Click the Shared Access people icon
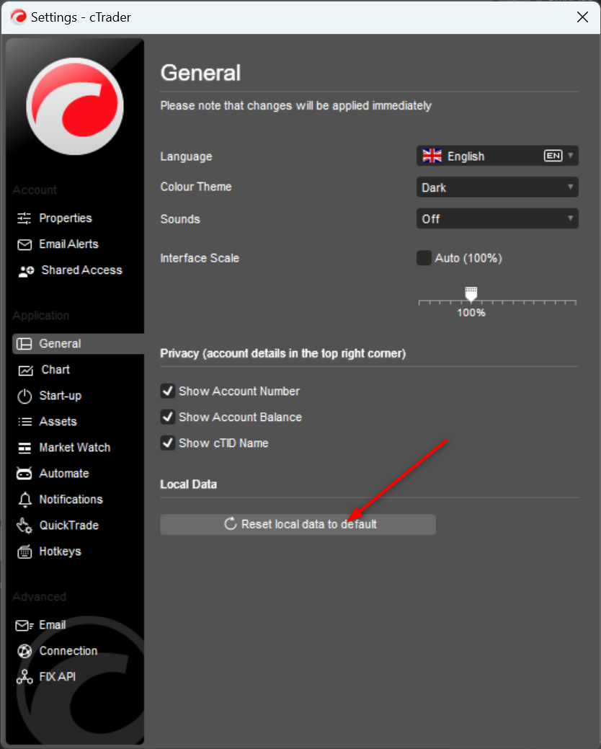This screenshot has width=601, height=749. click(x=26, y=271)
